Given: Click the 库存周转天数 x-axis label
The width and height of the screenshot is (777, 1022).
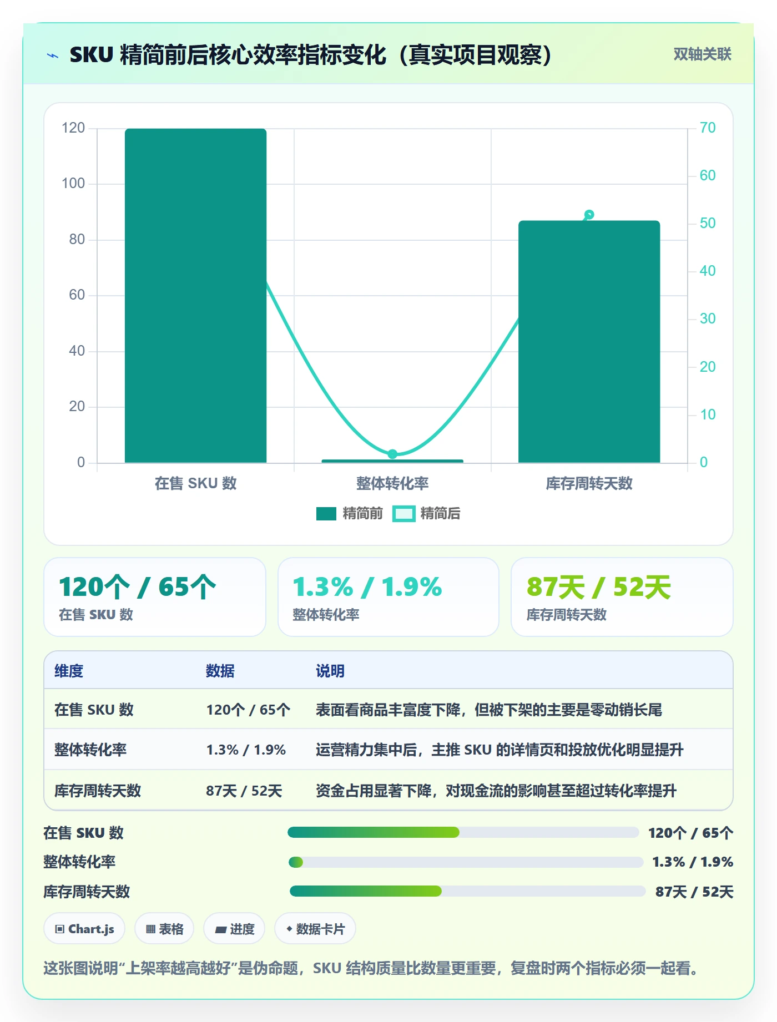Looking at the screenshot, I should 589,483.
